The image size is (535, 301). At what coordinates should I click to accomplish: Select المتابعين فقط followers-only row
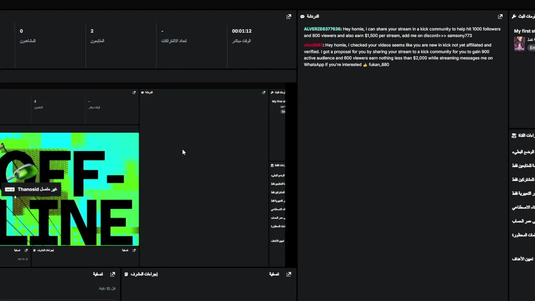click(x=523, y=166)
